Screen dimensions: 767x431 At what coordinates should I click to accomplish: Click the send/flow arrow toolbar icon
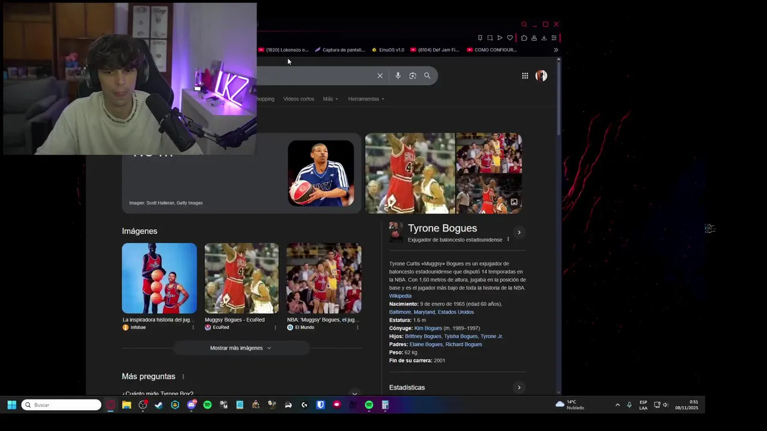[x=500, y=38]
